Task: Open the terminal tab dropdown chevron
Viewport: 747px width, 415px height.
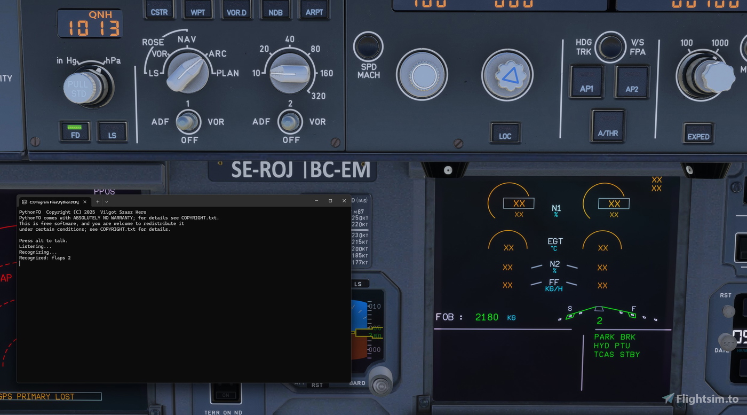Action: 106,201
